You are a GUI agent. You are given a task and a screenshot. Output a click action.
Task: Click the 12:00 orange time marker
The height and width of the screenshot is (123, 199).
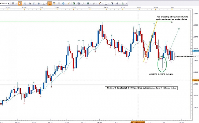pyautogui.click(x=57, y=9)
